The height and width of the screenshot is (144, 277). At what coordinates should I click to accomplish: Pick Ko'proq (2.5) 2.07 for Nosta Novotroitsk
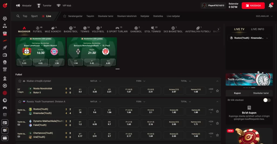174,91
